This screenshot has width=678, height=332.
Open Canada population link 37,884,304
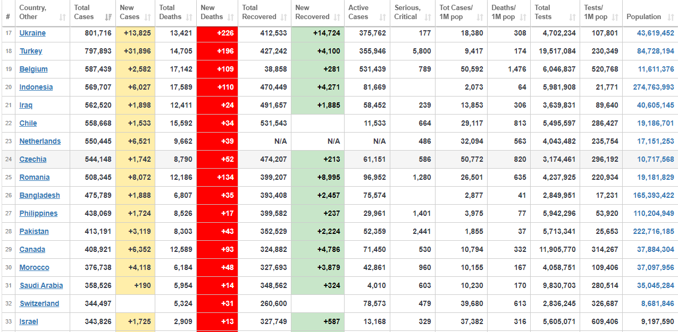(656, 249)
